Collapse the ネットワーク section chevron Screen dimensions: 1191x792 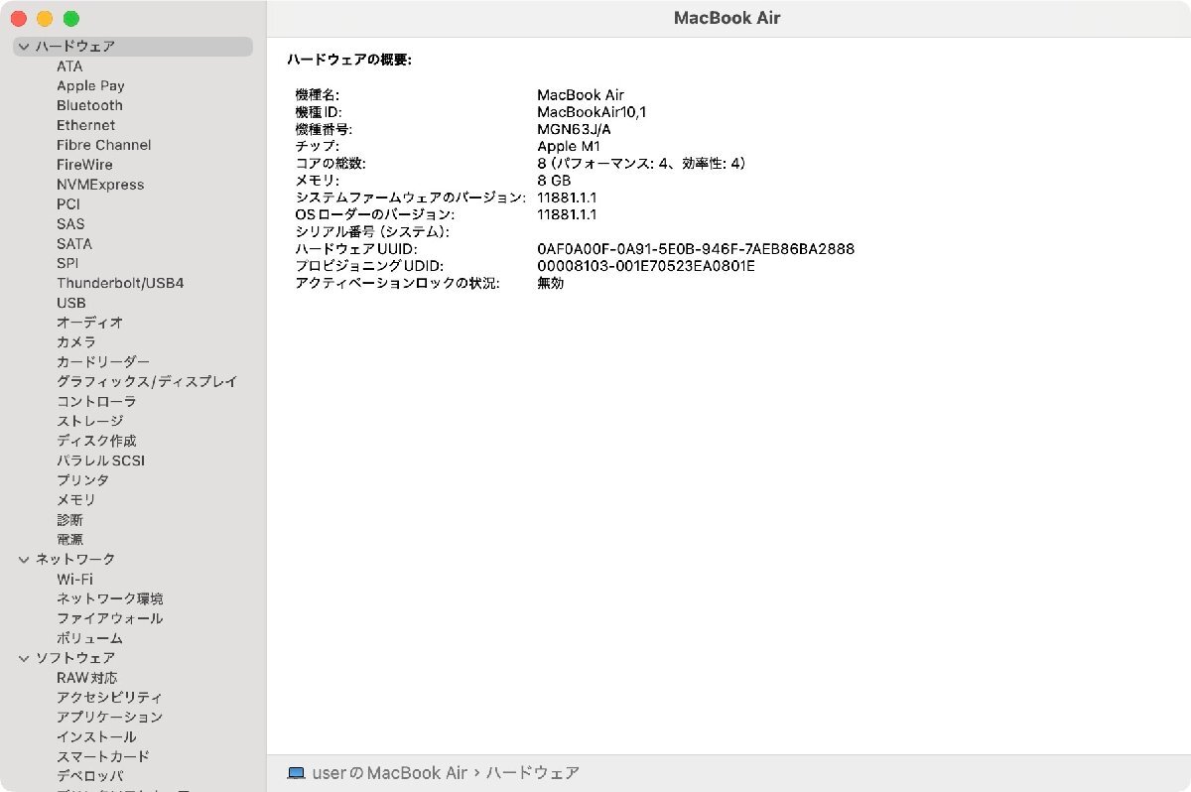24,560
